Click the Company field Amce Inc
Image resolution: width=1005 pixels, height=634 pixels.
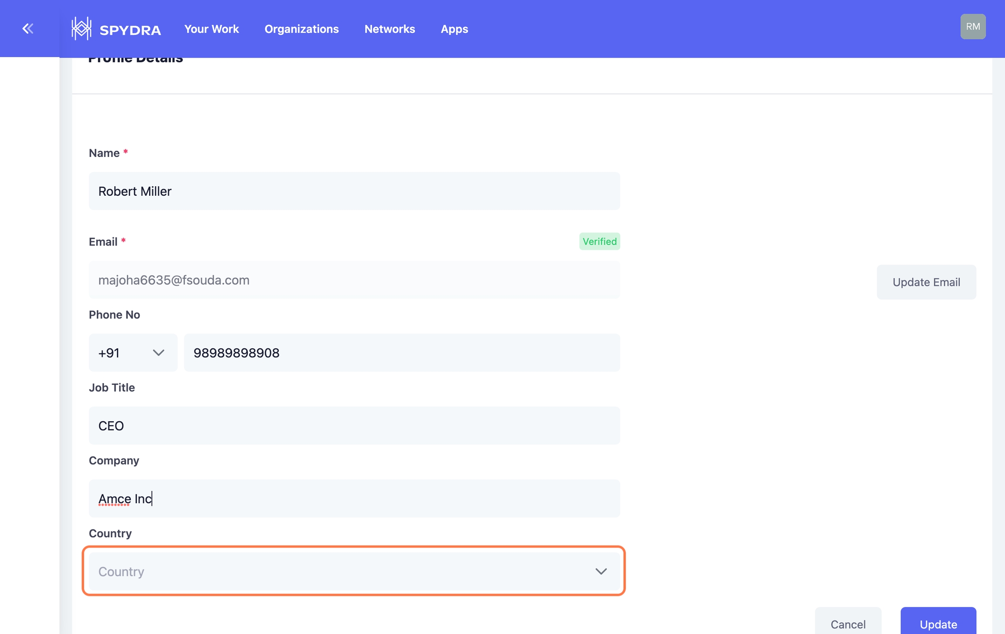point(354,498)
